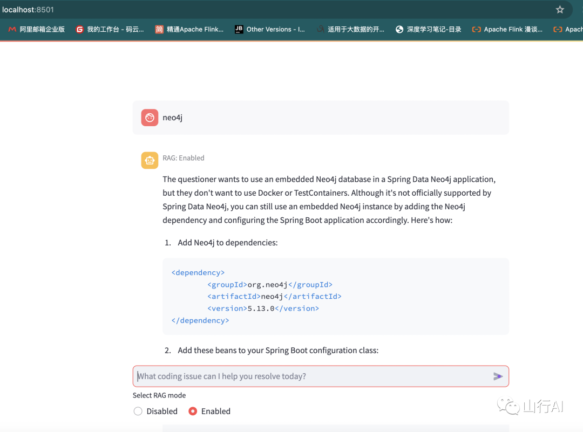Viewport: 583px width, 432px height.
Task: Select the Disabled RAG mode radio button
Action: point(138,411)
